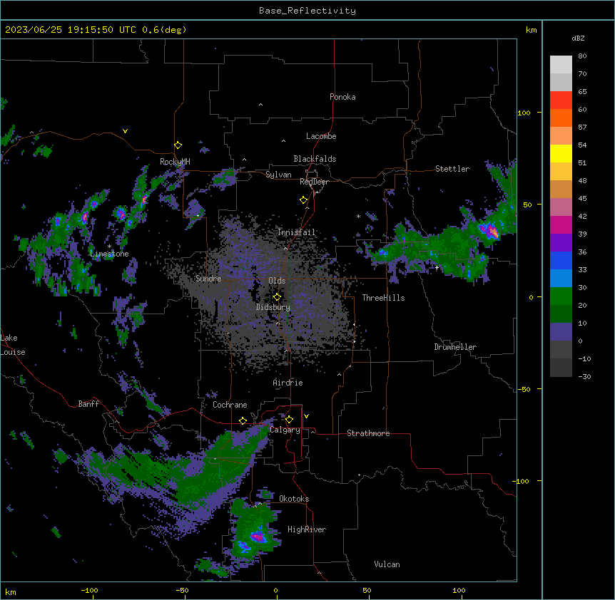
Task: Click the Lake Louise label at left edge
Action: point(12,345)
